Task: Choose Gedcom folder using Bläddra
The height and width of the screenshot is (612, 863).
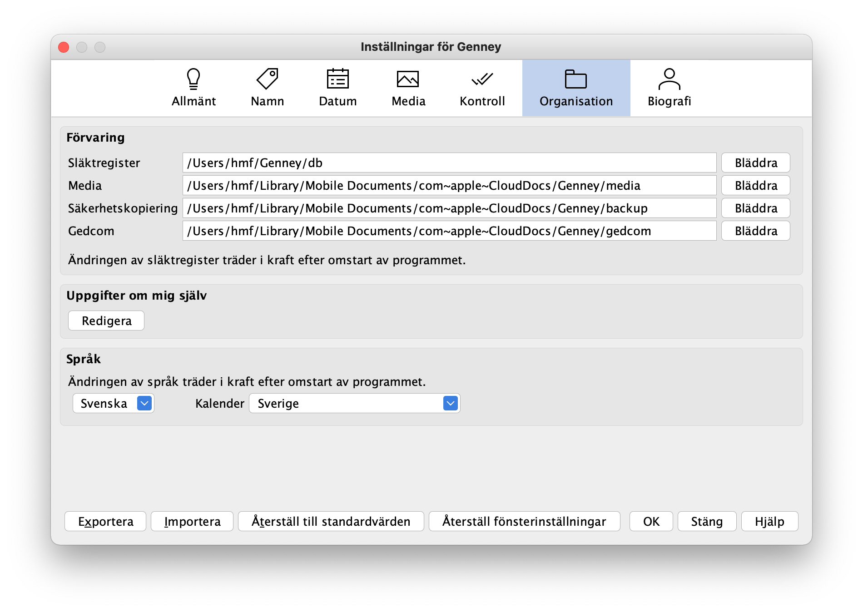Action: click(755, 231)
